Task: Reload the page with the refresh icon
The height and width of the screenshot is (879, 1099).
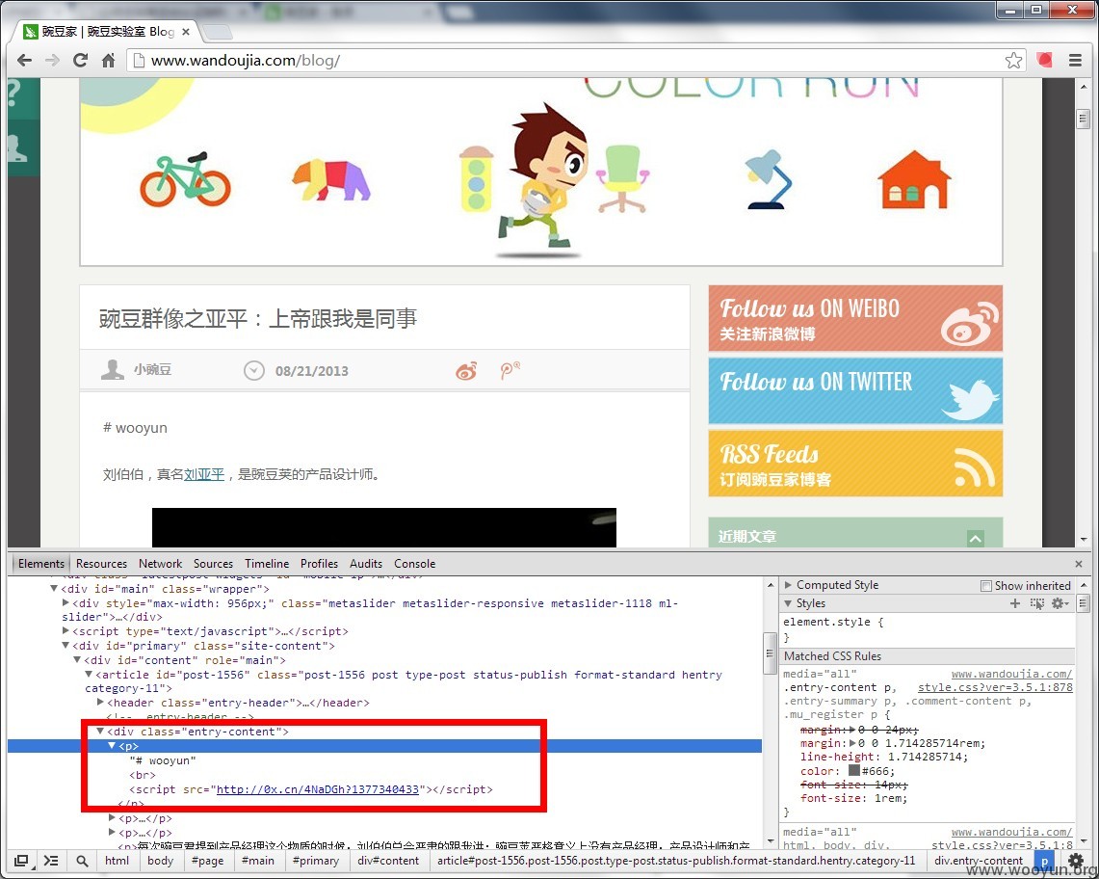Action: (81, 61)
